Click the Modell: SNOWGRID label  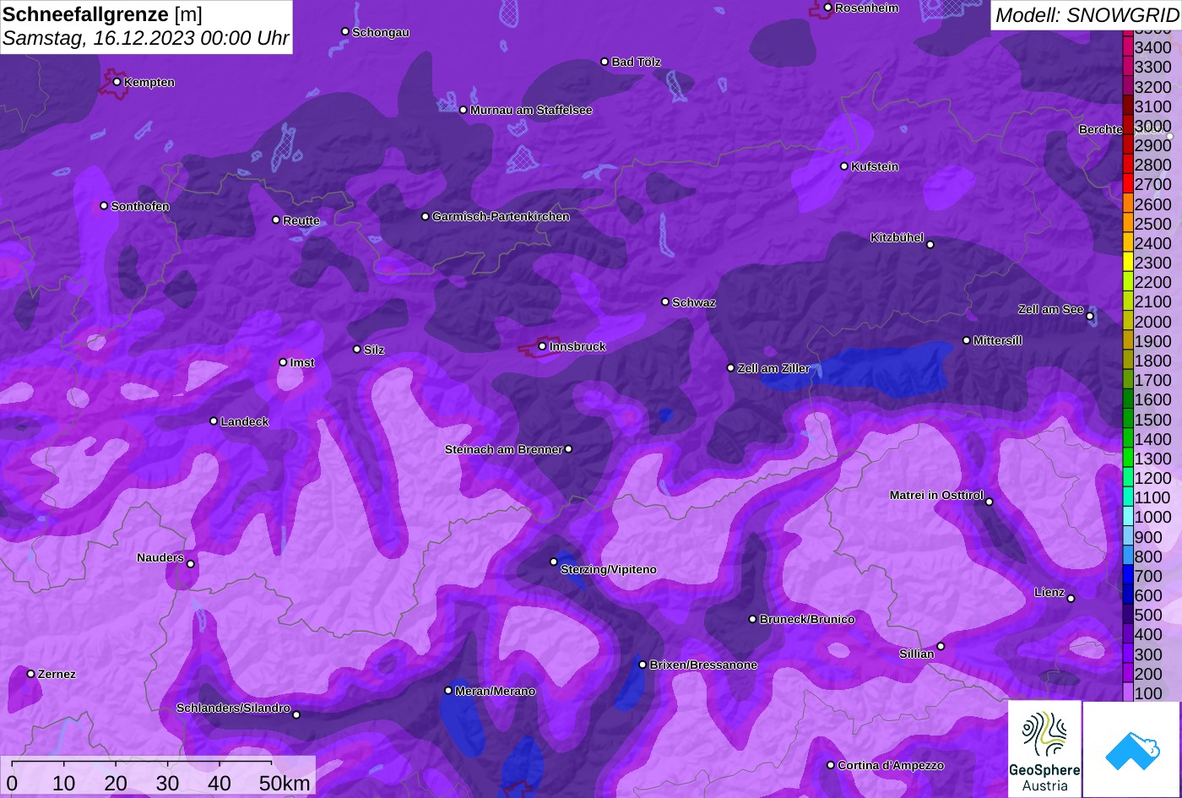tap(1087, 14)
